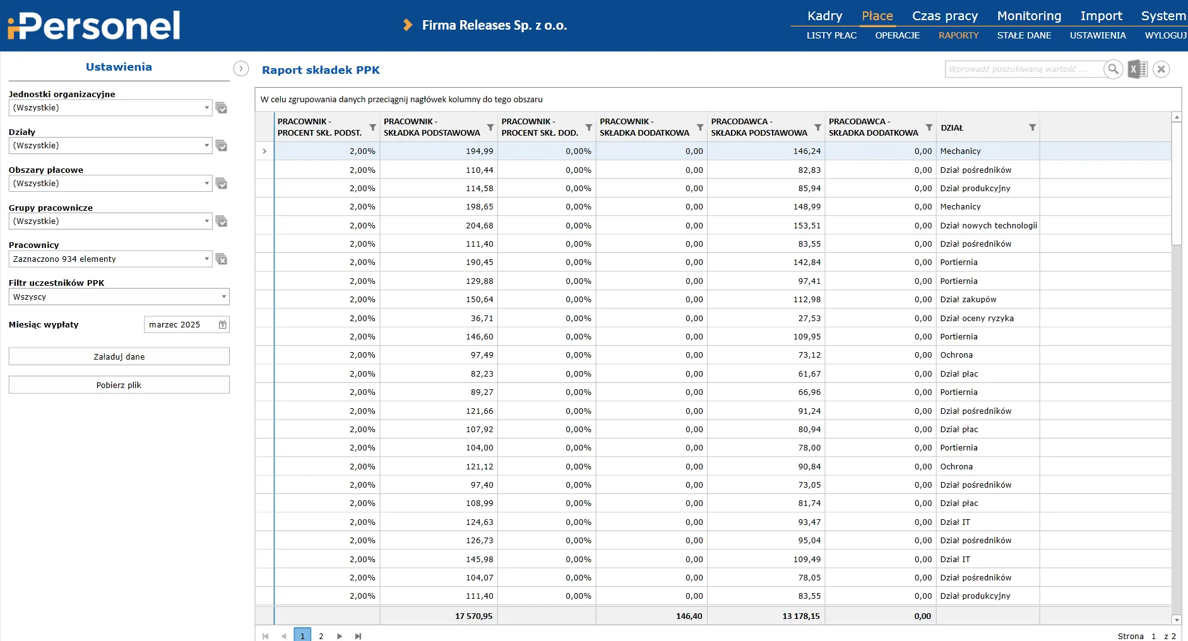Filter the Pracodawca - Składka podstawowa column
Viewport: 1188px width, 641px height.
click(817, 127)
